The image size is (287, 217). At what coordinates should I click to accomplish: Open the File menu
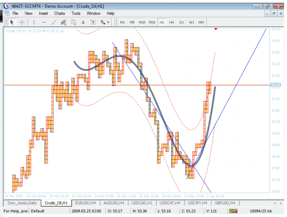point(15,13)
